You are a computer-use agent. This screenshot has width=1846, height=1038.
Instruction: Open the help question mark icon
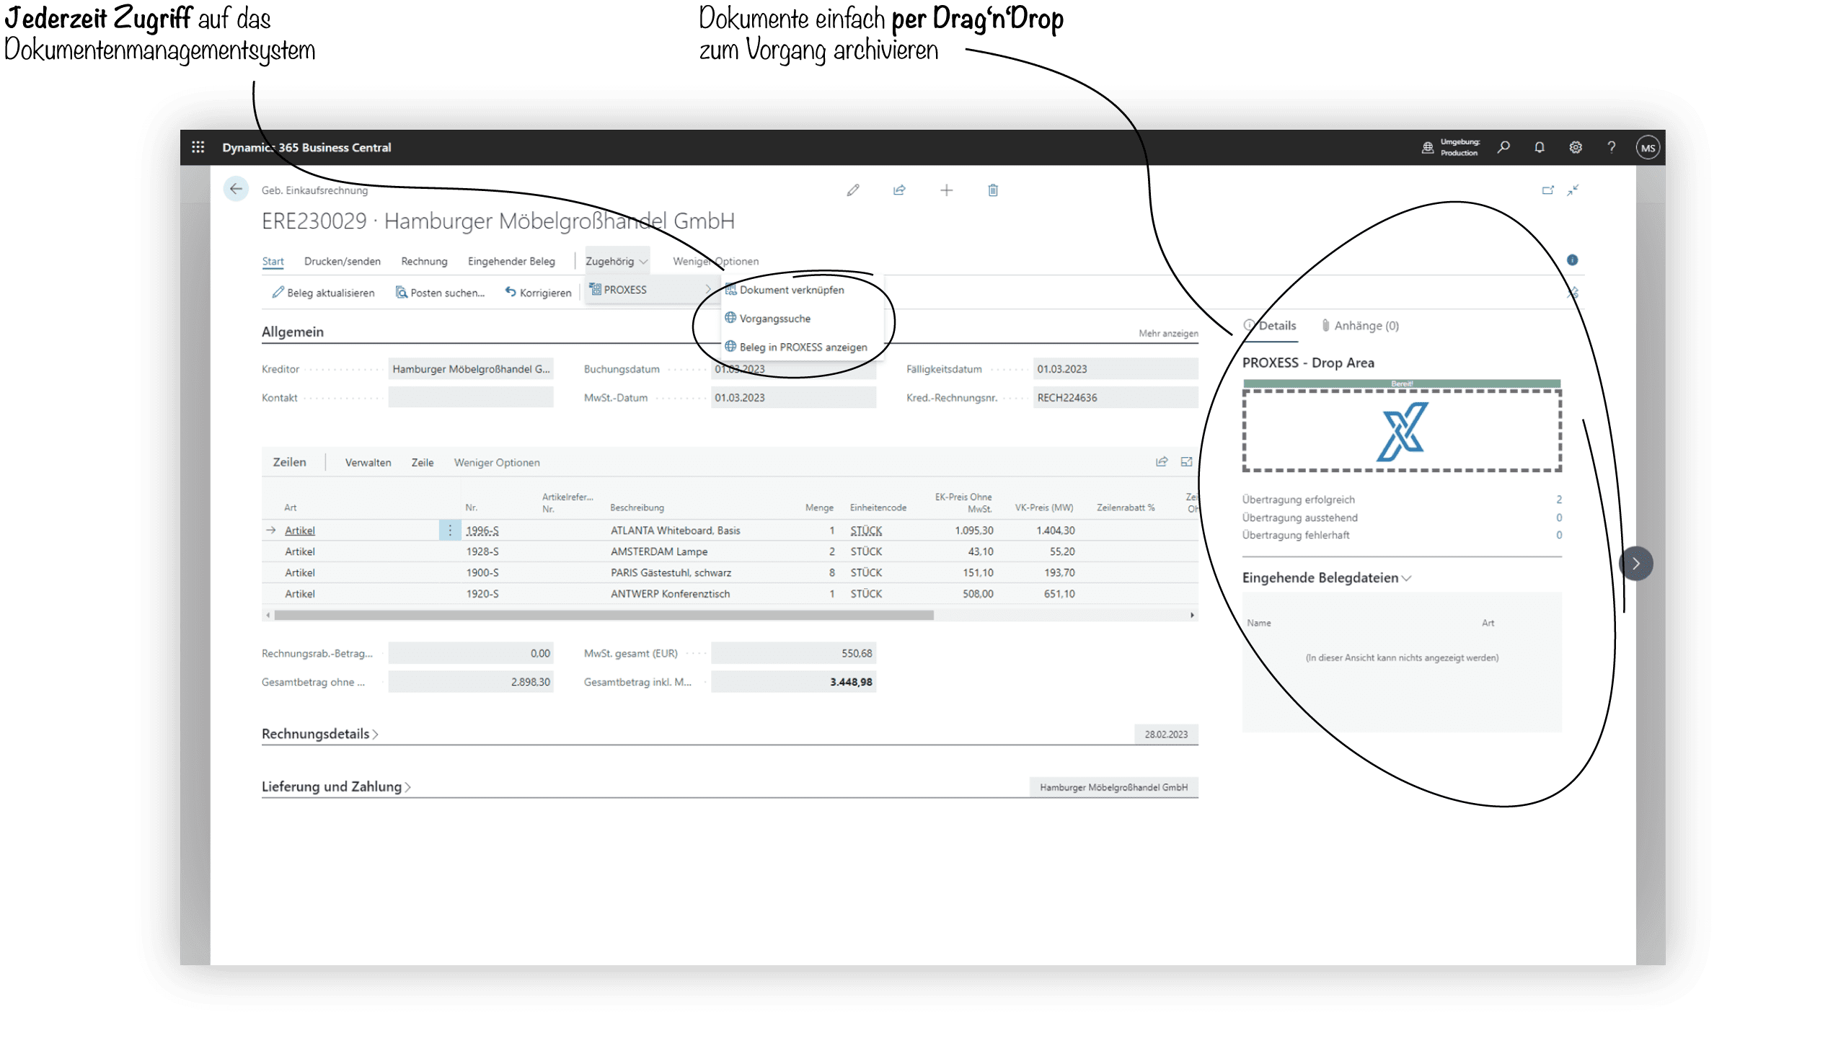coord(1612,147)
